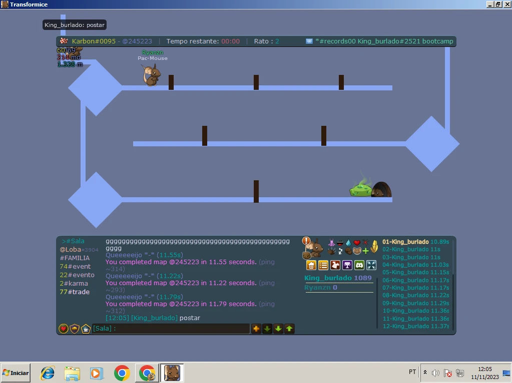Select the purple dance dress emote
This screenshot has width=512, height=383.
331,243
